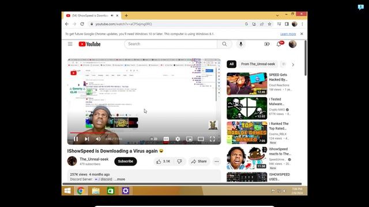
Task: Click the Share button
Action: tap(199, 161)
